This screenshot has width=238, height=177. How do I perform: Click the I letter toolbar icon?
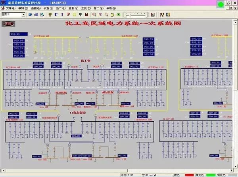click(x=62, y=15)
